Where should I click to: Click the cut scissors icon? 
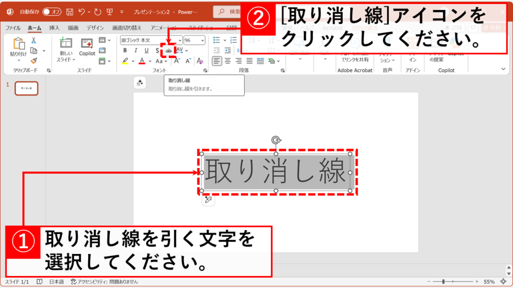(x=34, y=40)
